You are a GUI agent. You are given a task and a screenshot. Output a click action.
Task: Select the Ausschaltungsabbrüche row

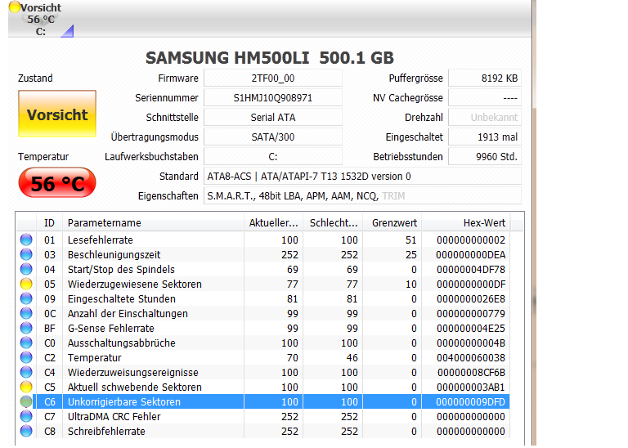click(263, 343)
